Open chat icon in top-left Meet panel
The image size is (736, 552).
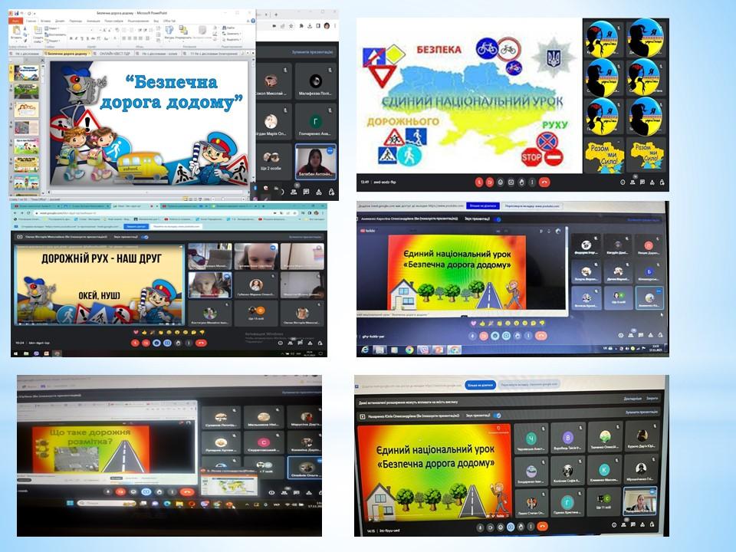pos(306,192)
